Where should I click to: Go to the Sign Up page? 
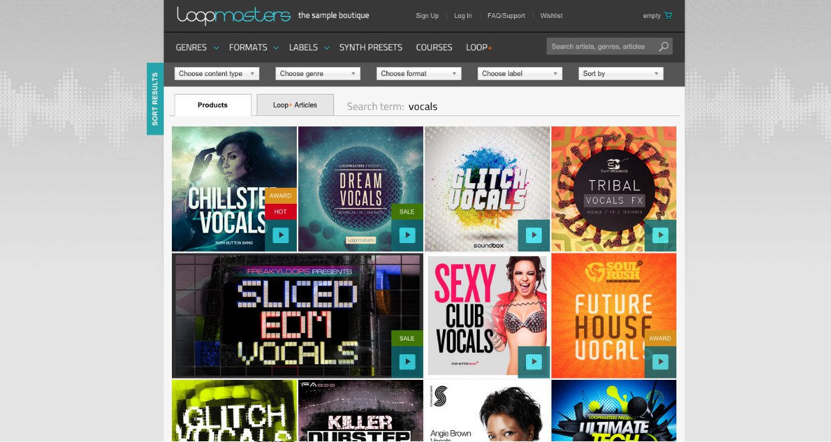427,16
